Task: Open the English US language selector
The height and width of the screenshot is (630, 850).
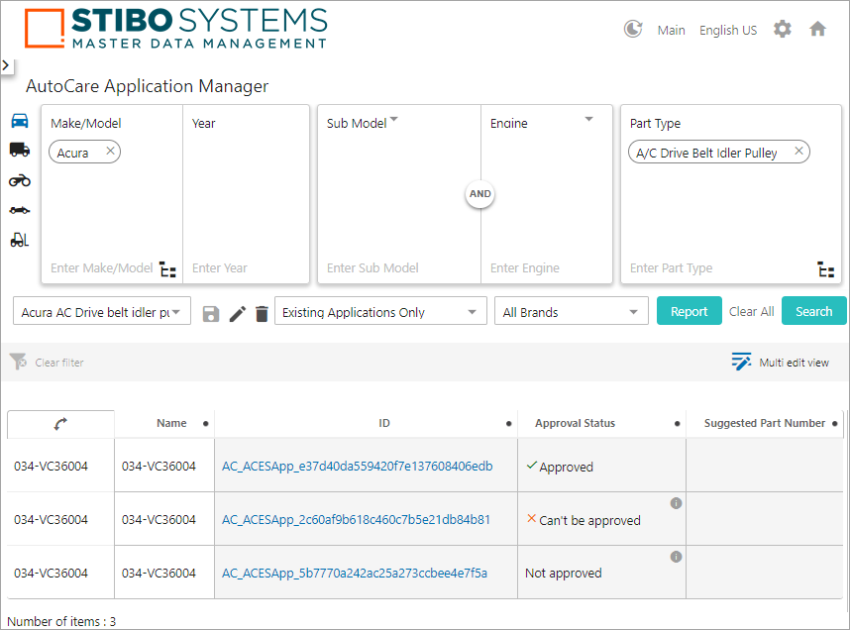Action: point(728,31)
